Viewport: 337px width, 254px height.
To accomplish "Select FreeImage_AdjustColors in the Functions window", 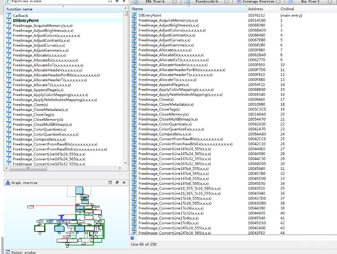I will click(x=47, y=35).
